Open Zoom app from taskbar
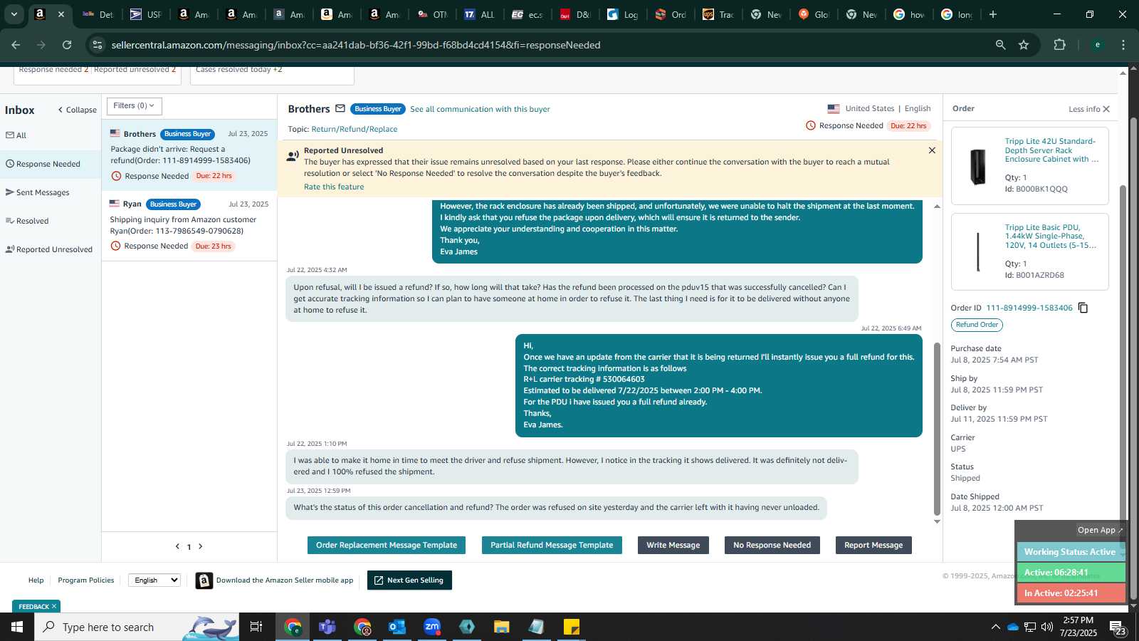This screenshot has width=1139, height=641. click(432, 627)
